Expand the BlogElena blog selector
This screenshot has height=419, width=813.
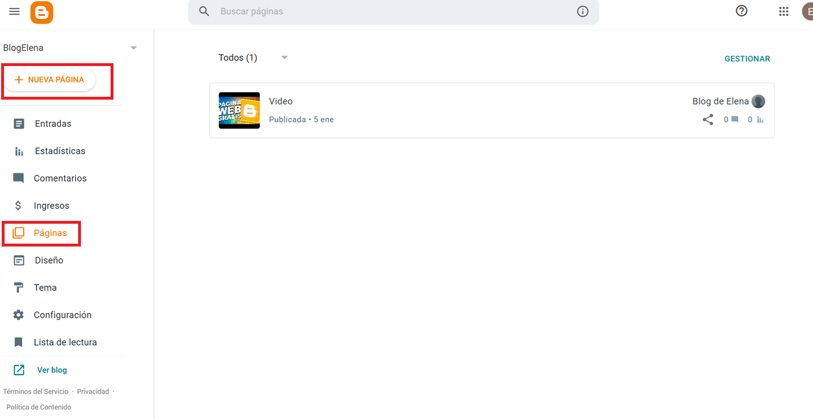(133, 48)
